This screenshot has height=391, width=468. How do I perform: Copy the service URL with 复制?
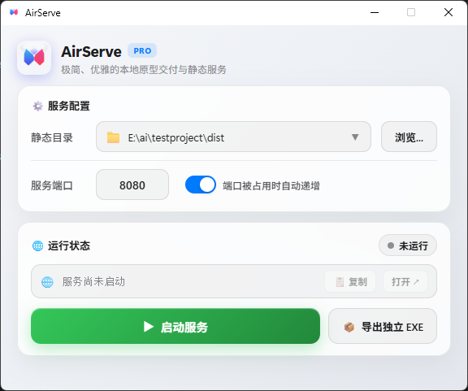tap(350, 281)
